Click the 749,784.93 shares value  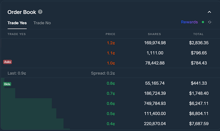(154, 103)
